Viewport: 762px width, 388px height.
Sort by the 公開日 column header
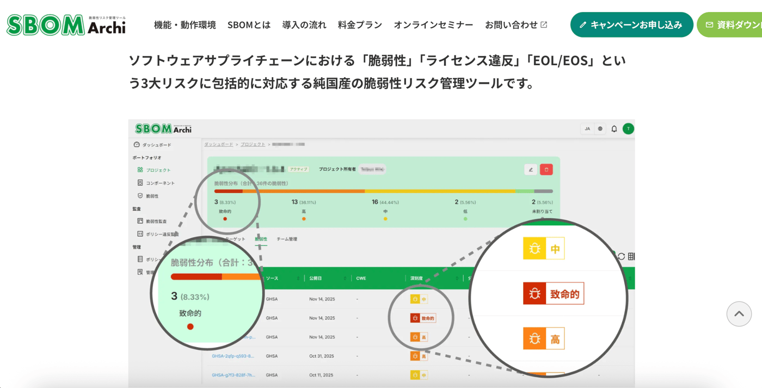pos(316,278)
